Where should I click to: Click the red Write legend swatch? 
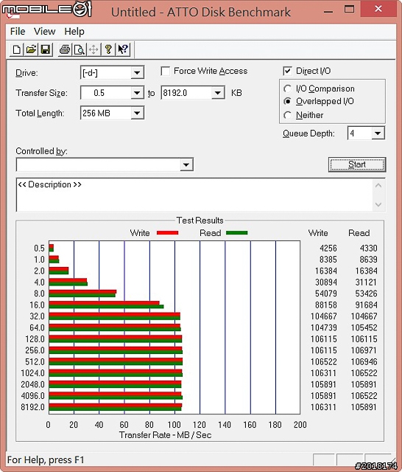pos(167,233)
